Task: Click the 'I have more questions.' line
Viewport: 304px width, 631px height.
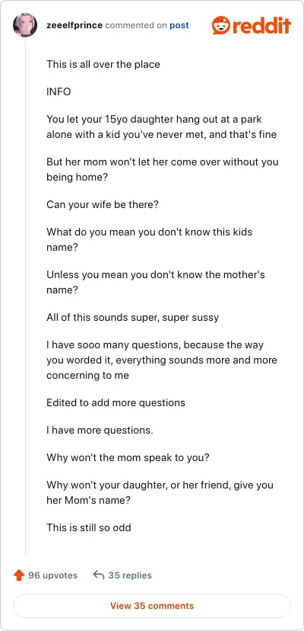Action: coord(100,430)
